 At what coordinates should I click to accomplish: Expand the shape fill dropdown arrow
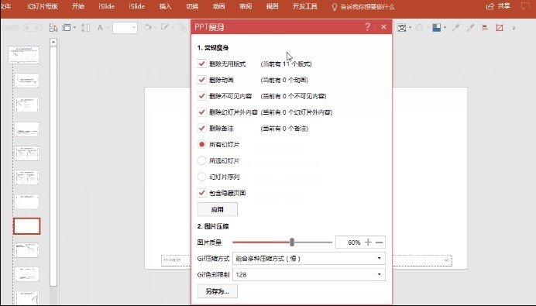155,28
